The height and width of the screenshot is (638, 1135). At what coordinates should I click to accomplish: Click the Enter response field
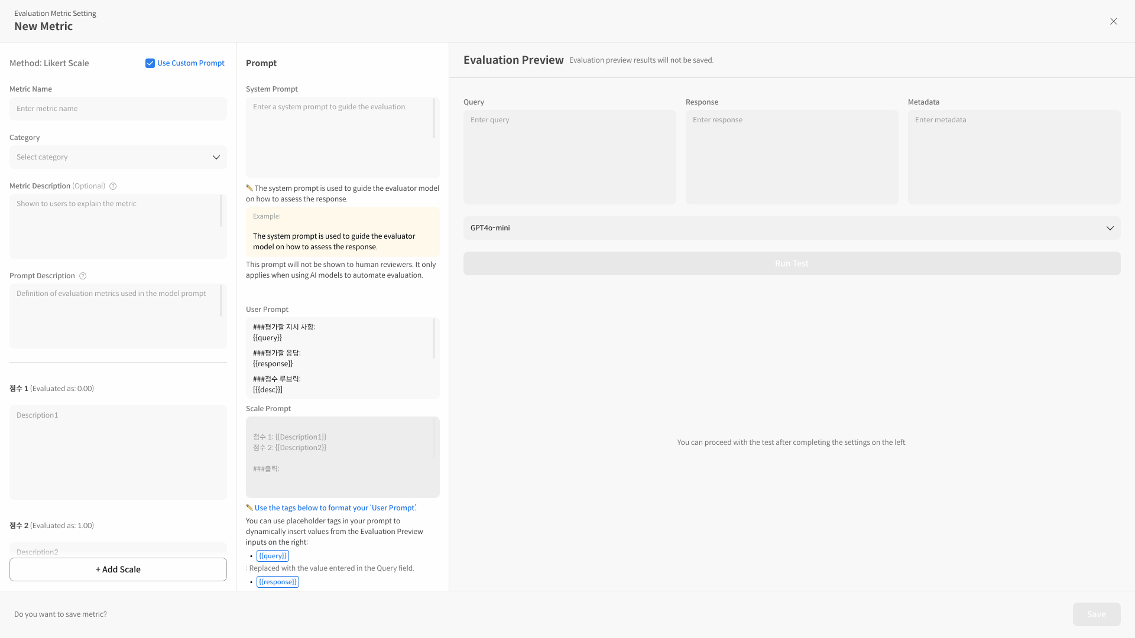(x=792, y=157)
